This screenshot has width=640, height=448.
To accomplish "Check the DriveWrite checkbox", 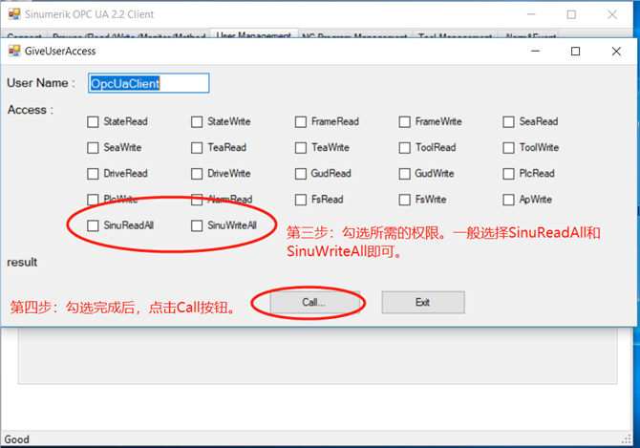I will (197, 174).
